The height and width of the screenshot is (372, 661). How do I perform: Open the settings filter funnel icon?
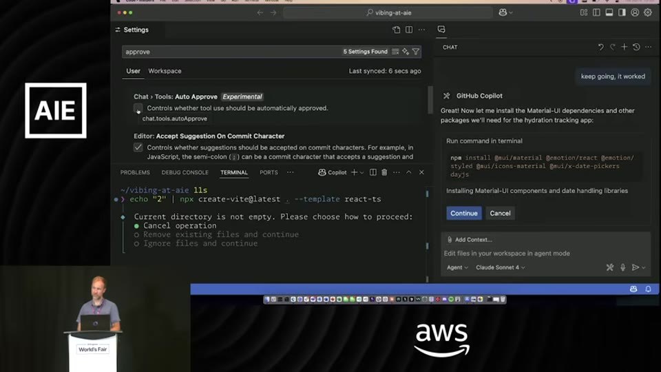[x=416, y=52]
